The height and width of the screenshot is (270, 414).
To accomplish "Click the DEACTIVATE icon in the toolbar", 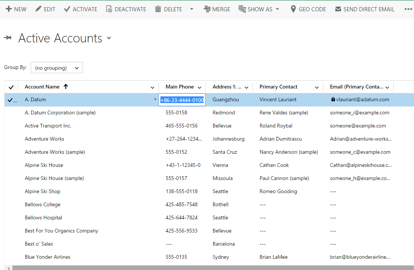I will 109,9.
